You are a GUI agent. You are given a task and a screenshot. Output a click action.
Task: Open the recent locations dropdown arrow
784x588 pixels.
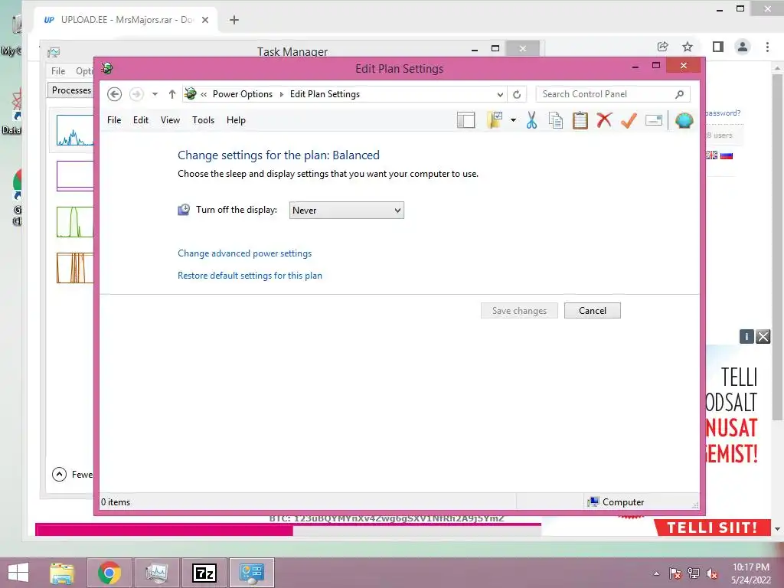tap(155, 94)
